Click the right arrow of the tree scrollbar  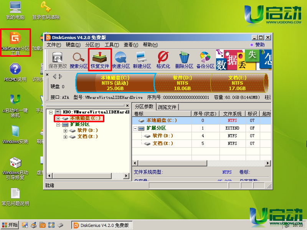127,176
